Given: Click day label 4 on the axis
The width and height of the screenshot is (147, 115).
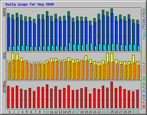Looking at the screenshot, I should [22, 112].
